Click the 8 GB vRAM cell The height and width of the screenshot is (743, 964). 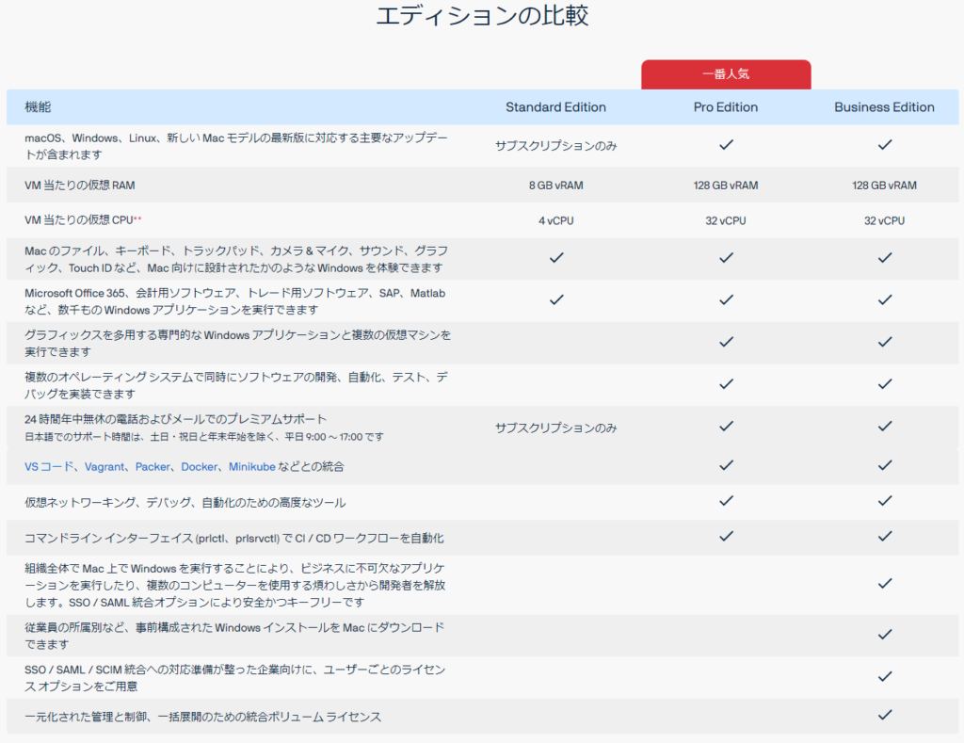pyautogui.click(x=555, y=186)
